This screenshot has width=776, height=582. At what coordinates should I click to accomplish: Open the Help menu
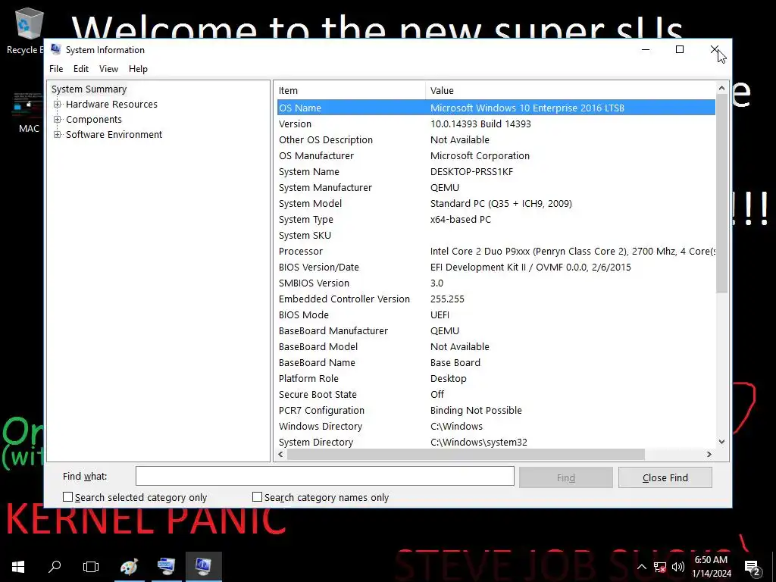click(138, 69)
